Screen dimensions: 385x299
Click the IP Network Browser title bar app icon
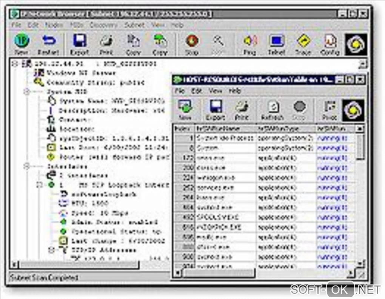point(15,14)
